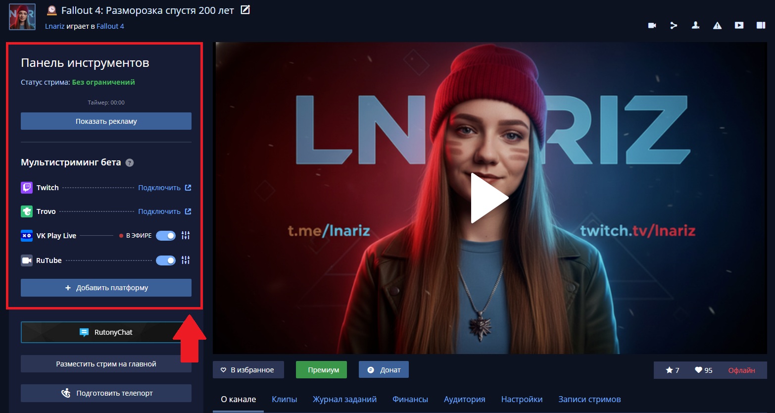The width and height of the screenshot is (775, 413).
Task: Click the Донат button
Action: 384,370
